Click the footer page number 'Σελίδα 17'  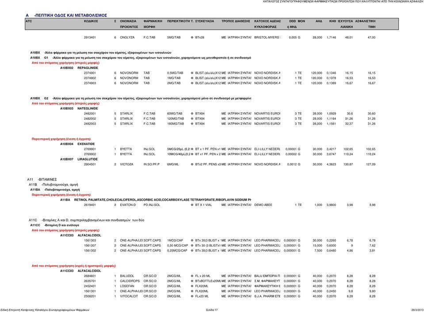[212, 310]
